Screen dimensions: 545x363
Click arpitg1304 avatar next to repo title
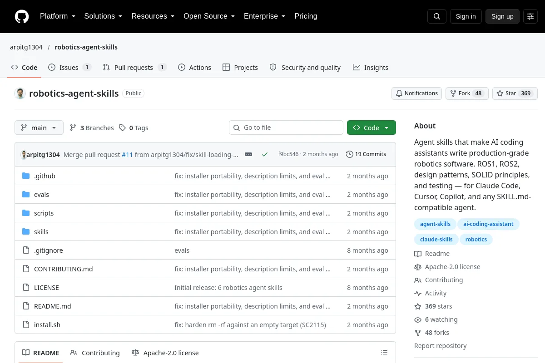tap(20, 93)
